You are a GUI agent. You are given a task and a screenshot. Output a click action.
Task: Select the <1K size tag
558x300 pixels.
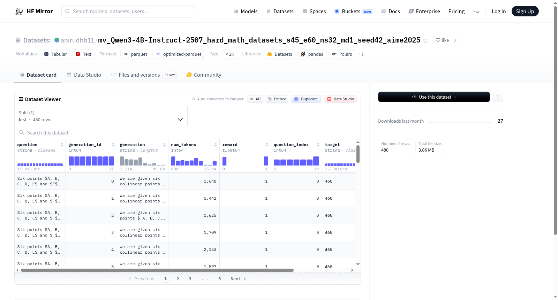pos(230,54)
